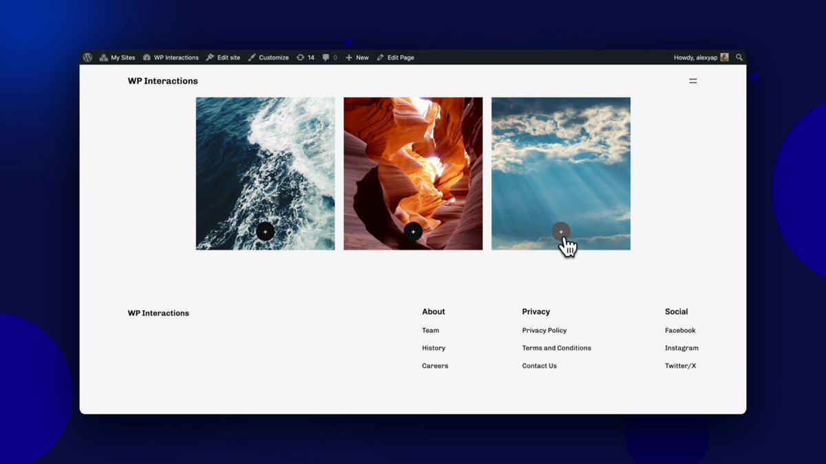The image size is (826, 464).
Task: Follow the Instagram footer link
Action: click(x=681, y=349)
